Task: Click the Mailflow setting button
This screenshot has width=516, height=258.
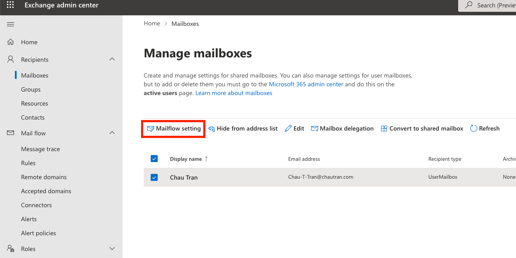Action: (174, 129)
